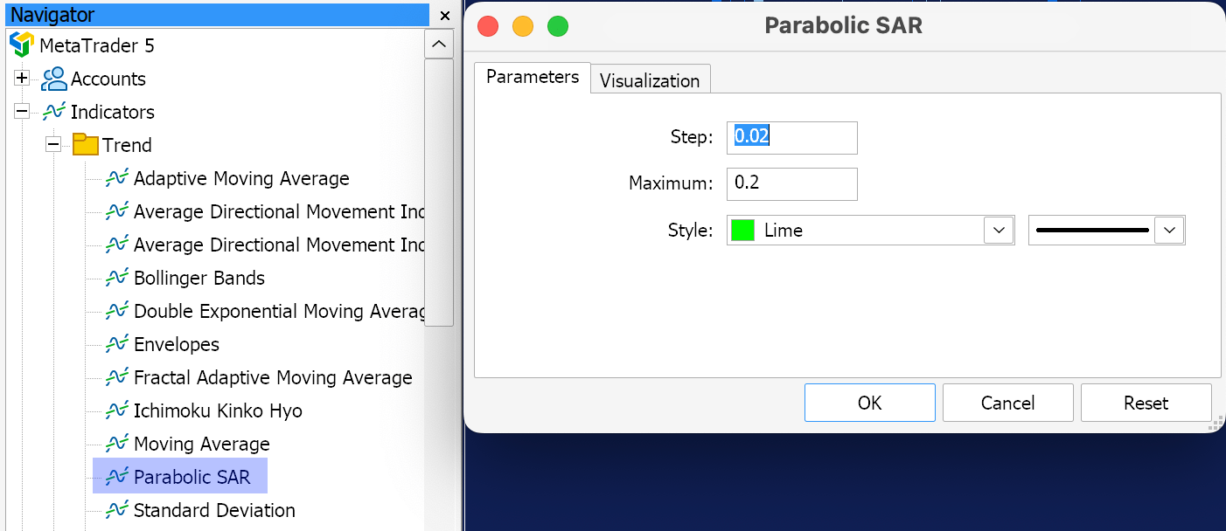This screenshot has height=531, width=1226.
Task: Click the Lime green color swatch
Action: coord(742,231)
